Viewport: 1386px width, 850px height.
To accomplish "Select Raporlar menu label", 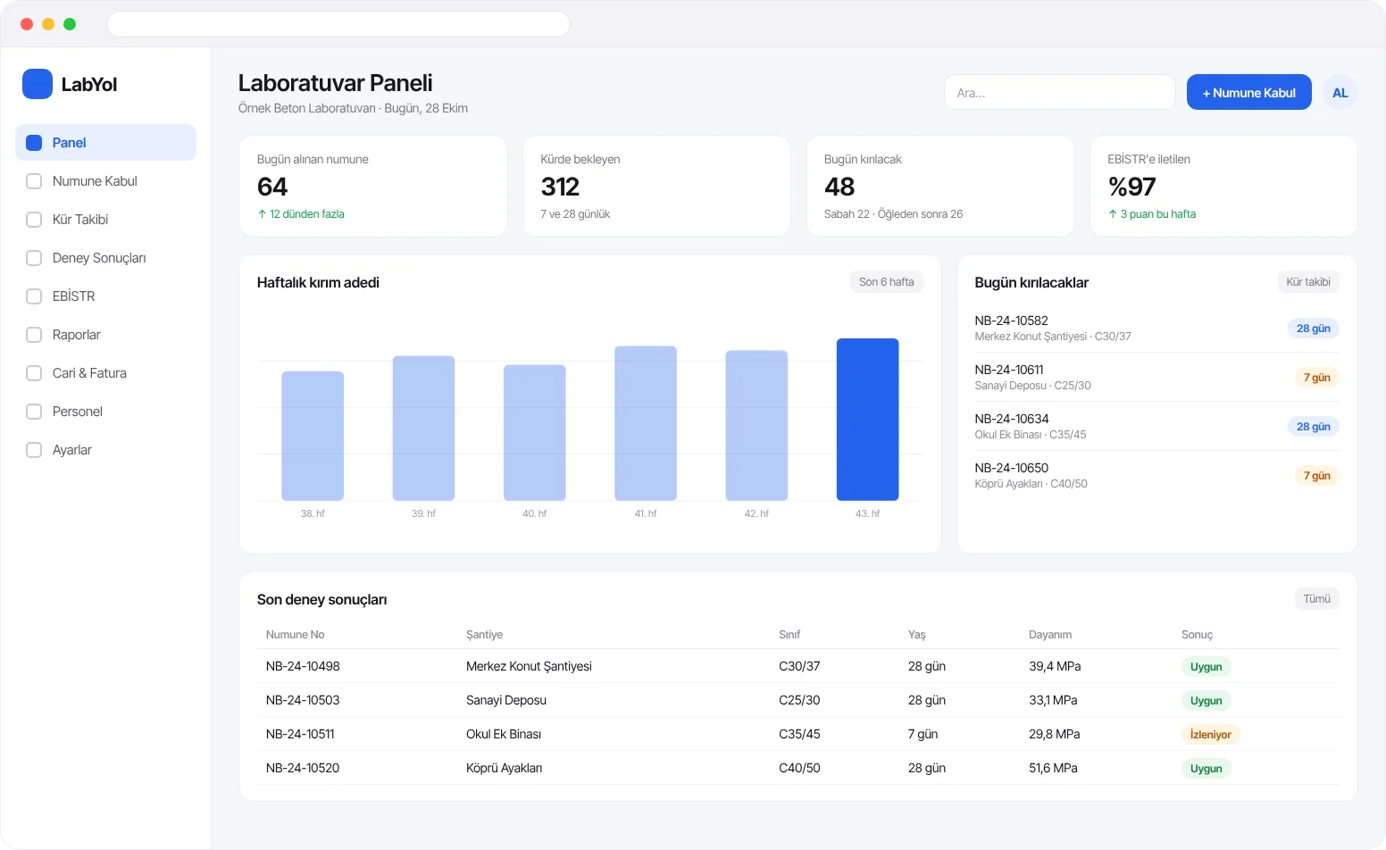I will coord(77,335).
